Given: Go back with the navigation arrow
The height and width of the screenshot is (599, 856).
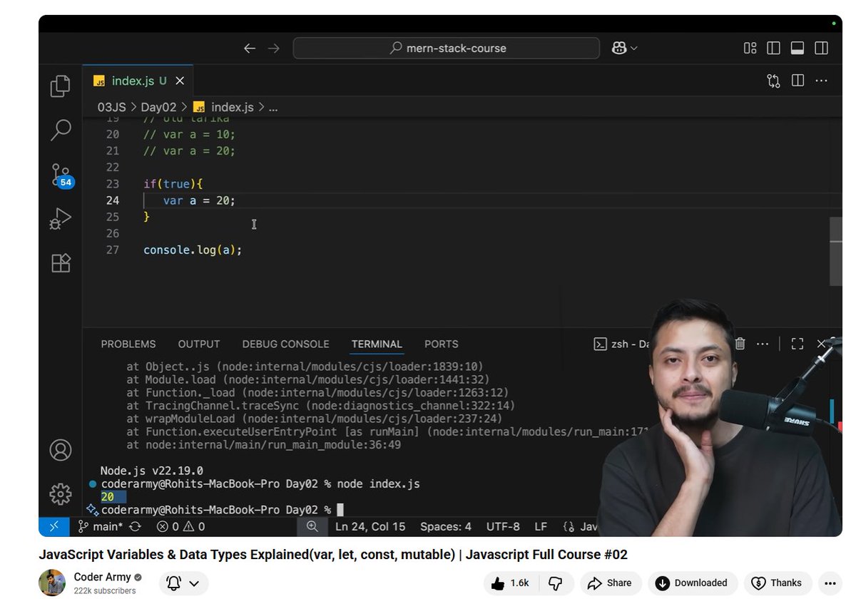Looking at the screenshot, I should coord(249,48).
